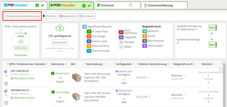Click the 10µF 16V 0805 capacitor image
This screenshot has height=107, width=227.
pyautogui.click(x=76, y=97)
